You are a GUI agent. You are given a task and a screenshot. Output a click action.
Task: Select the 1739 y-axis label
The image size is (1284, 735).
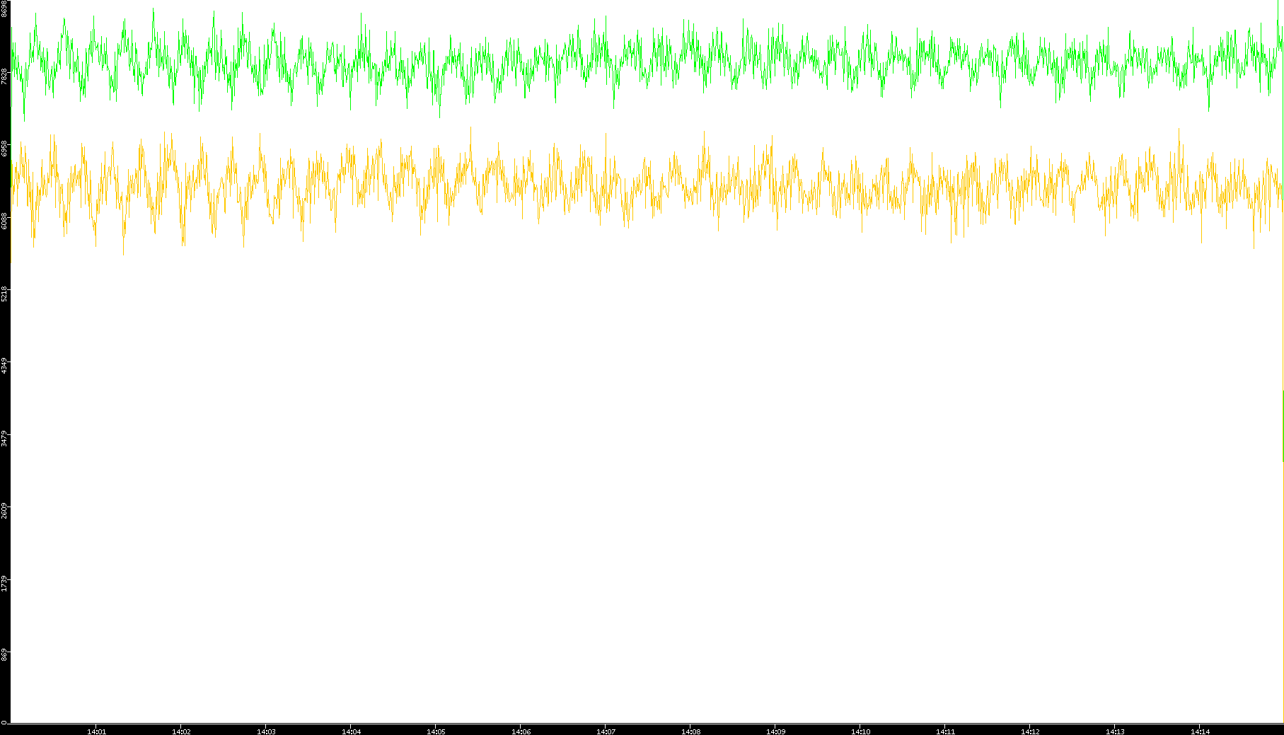[x=4, y=584]
